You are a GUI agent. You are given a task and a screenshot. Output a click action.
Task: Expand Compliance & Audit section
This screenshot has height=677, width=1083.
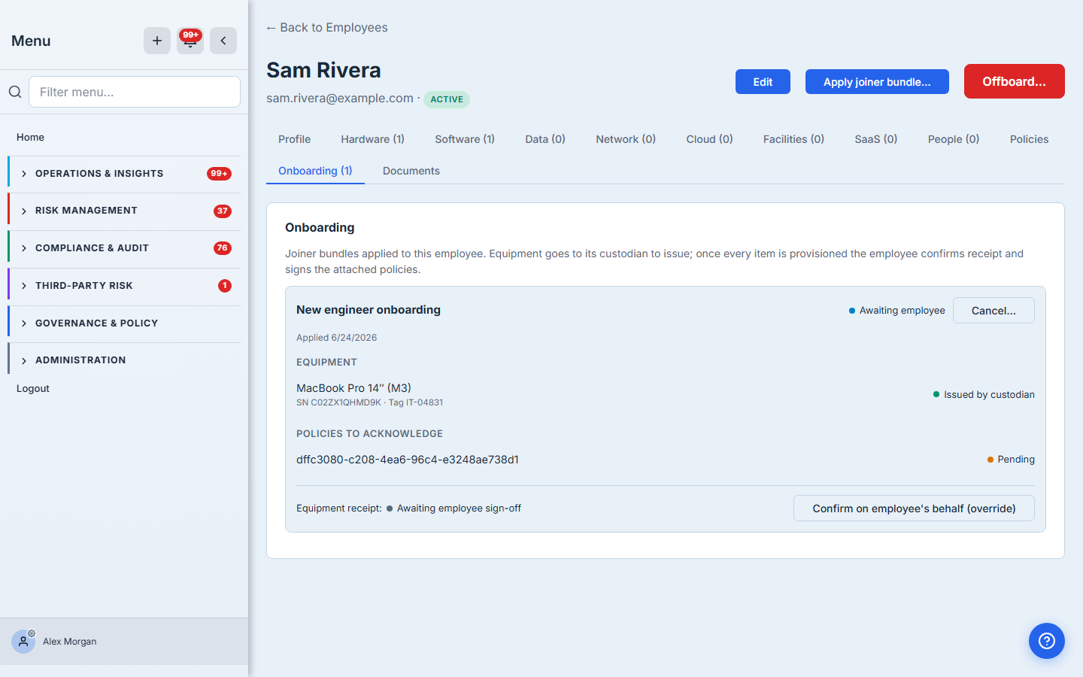click(124, 248)
